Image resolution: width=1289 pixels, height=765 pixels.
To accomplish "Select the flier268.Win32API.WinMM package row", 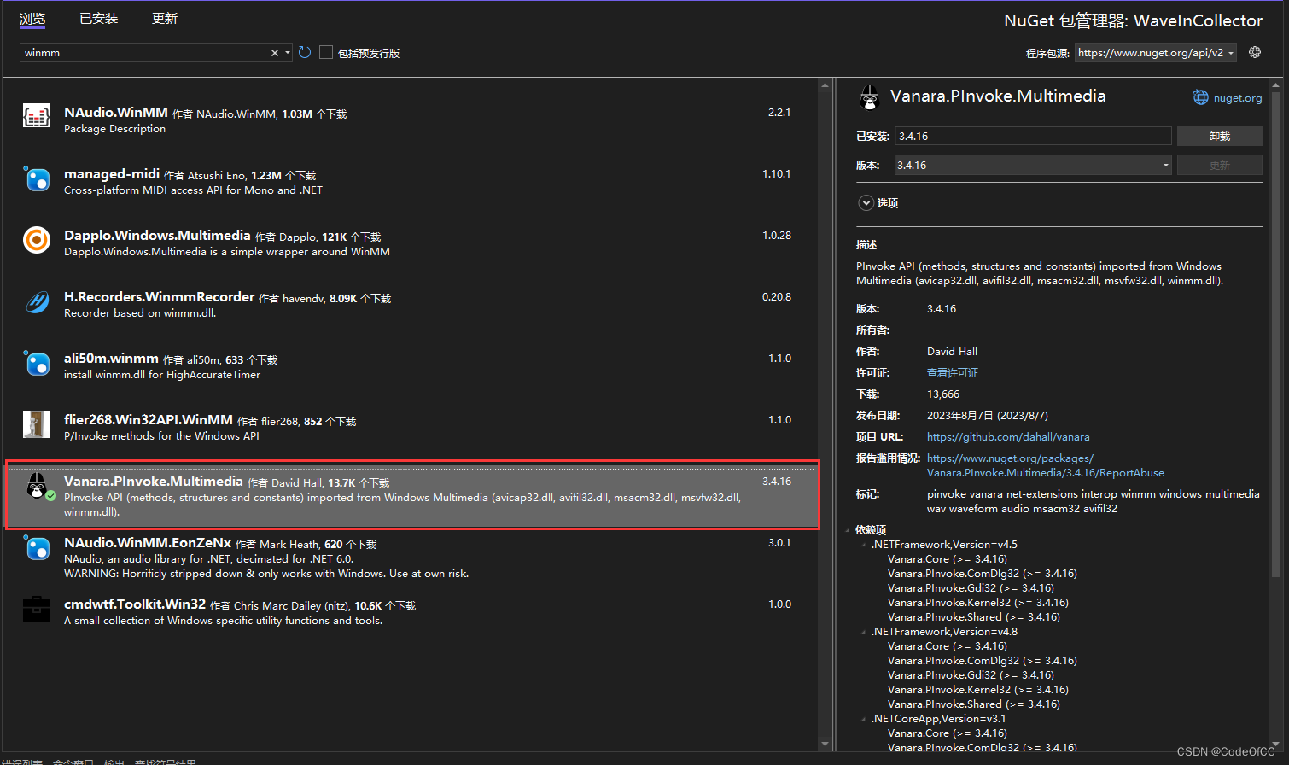I will (x=411, y=428).
